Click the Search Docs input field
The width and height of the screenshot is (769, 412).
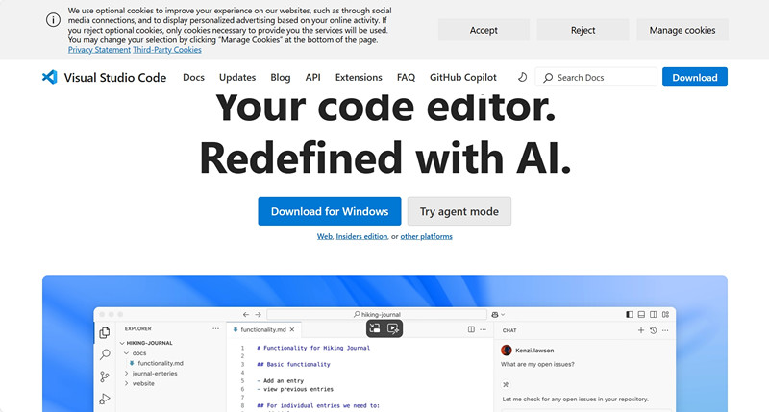pyautogui.click(x=596, y=77)
